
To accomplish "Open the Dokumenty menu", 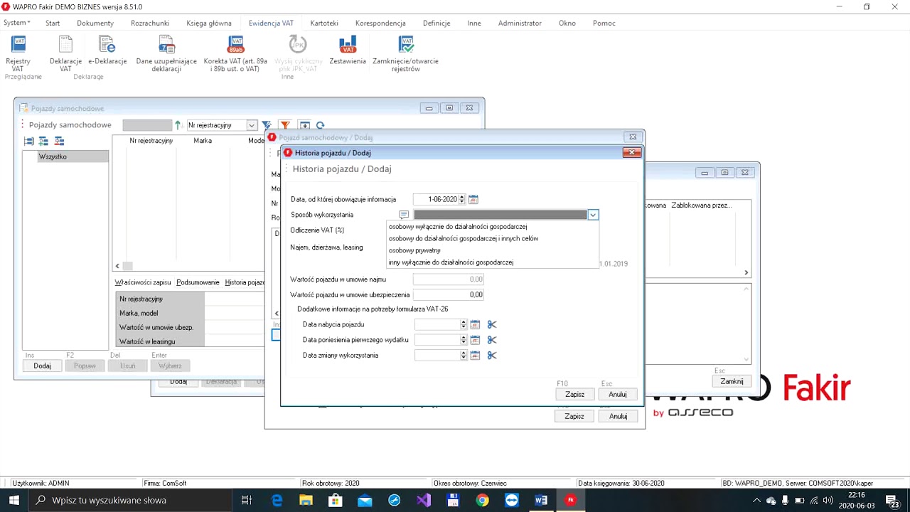I will click(95, 23).
